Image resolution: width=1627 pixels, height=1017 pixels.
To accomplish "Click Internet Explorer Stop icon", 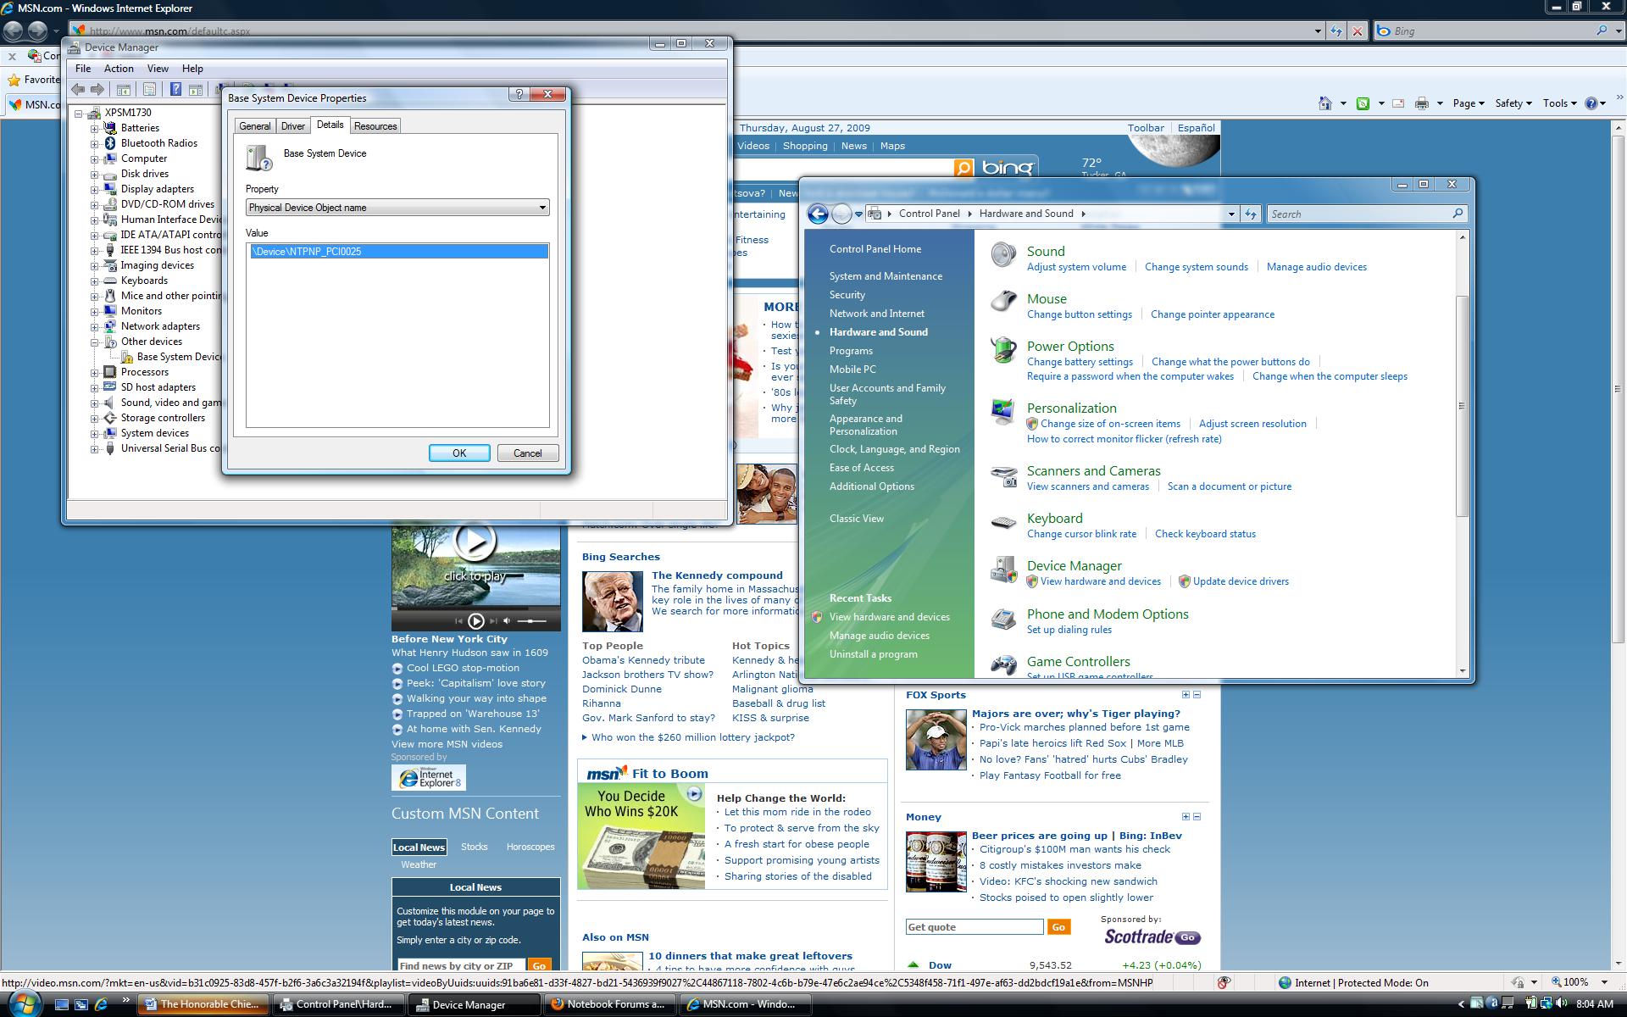I will (x=1358, y=31).
